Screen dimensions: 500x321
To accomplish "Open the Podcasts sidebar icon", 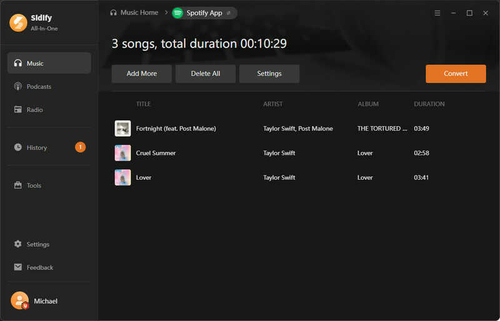I will [18, 86].
